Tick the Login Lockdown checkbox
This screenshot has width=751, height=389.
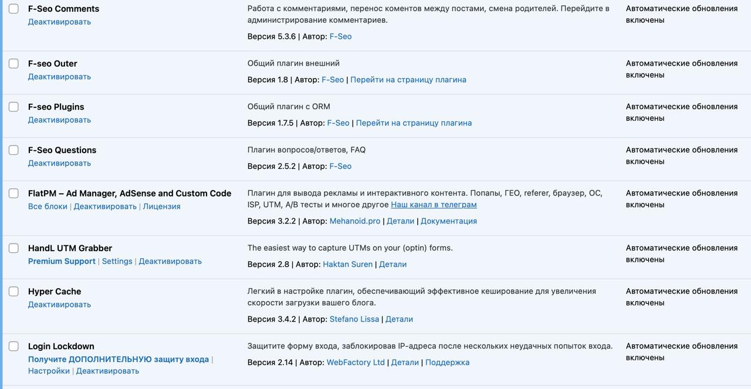(x=13, y=346)
